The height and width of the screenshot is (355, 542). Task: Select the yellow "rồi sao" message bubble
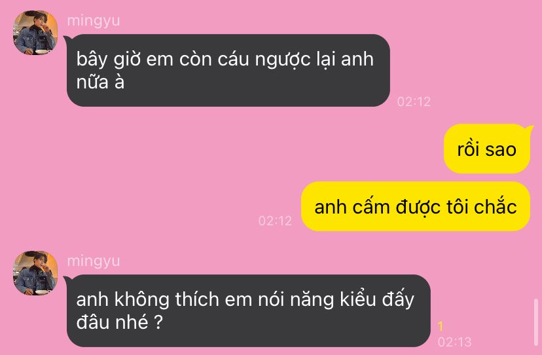point(487,149)
